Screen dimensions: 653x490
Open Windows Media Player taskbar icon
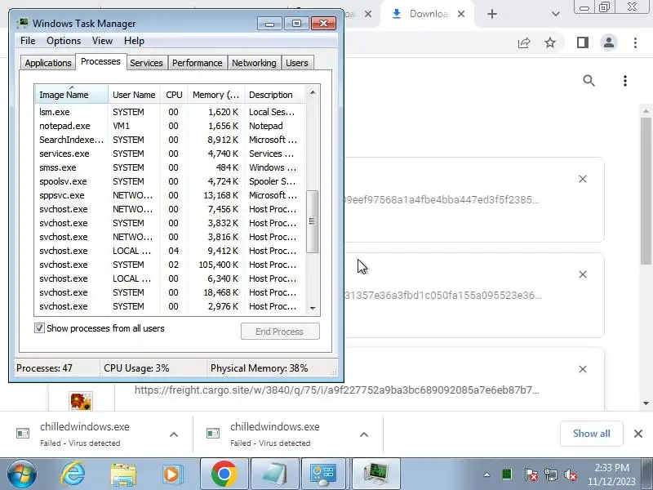(172, 474)
